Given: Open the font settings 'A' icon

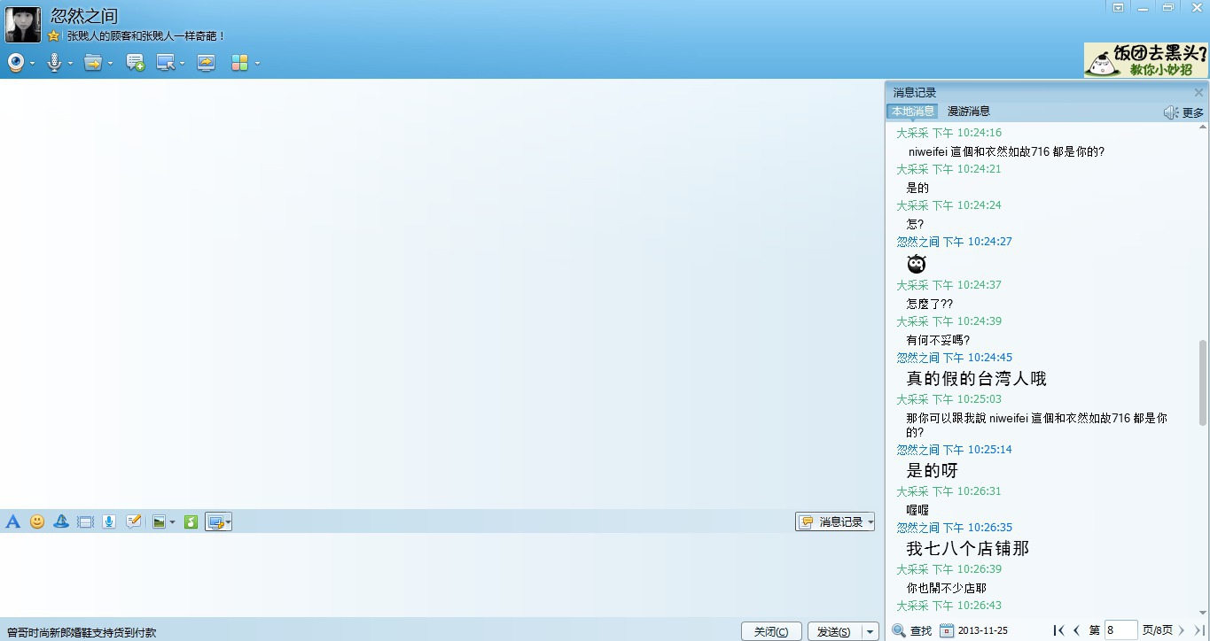Looking at the screenshot, I should pyautogui.click(x=12, y=522).
